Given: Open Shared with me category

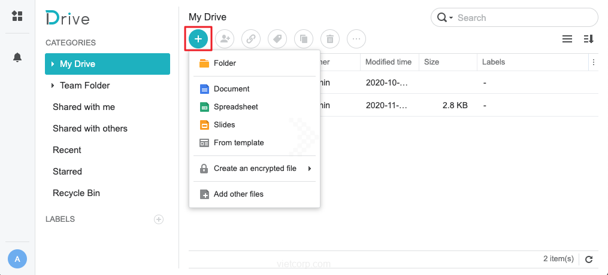Looking at the screenshot, I should click(x=84, y=107).
